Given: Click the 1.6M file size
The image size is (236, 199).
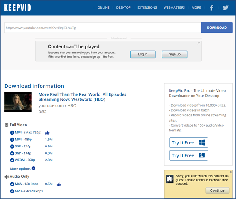Looking at the screenshot, I should (x=49, y=140).
